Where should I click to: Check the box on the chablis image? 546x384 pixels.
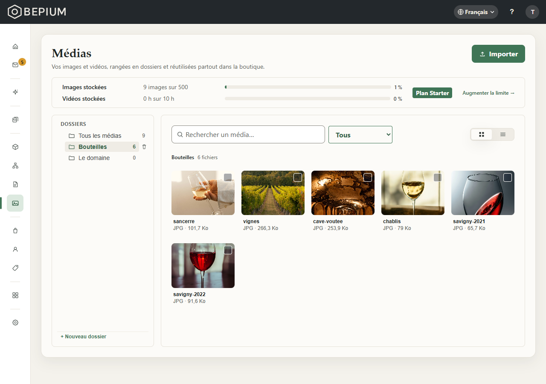[x=438, y=177]
